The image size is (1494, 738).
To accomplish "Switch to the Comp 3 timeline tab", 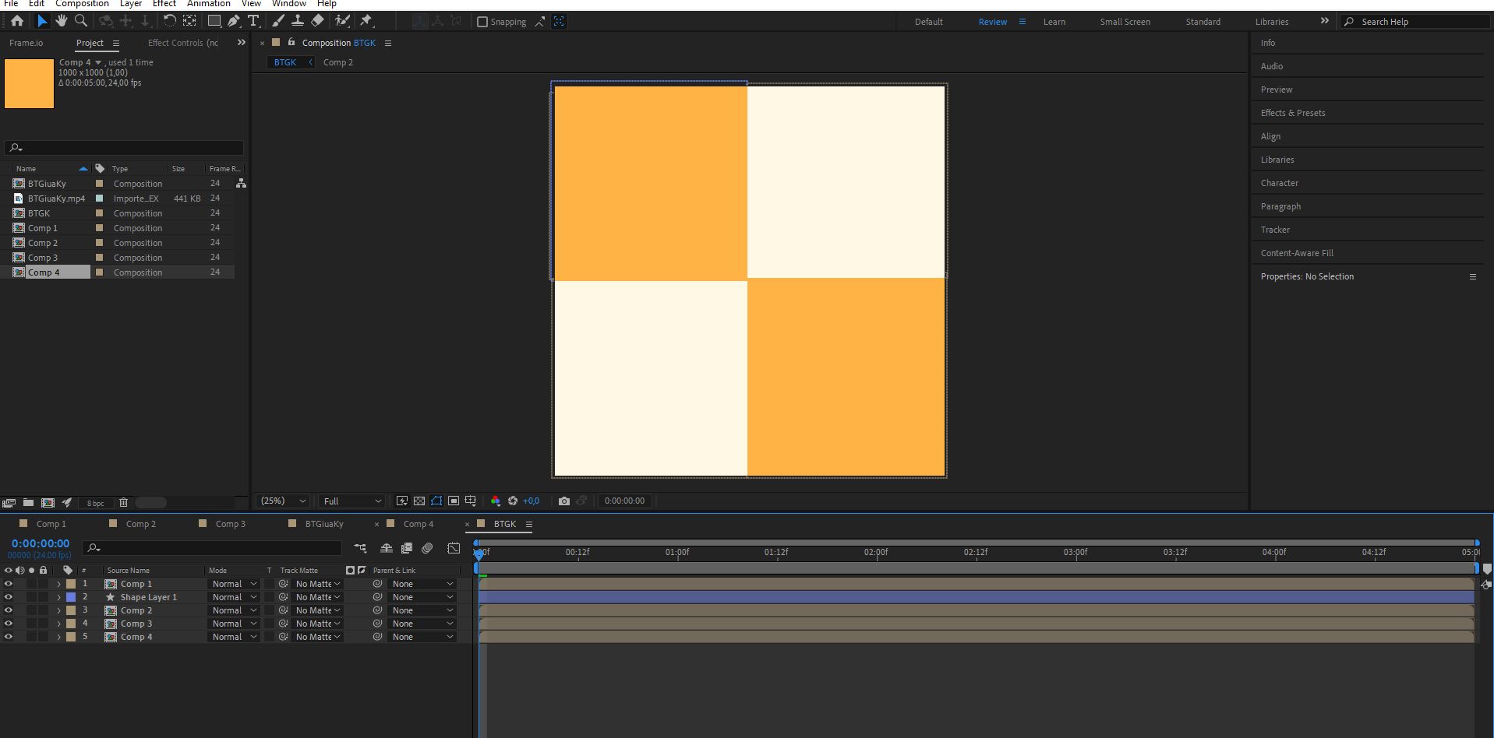I will [230, 524].
